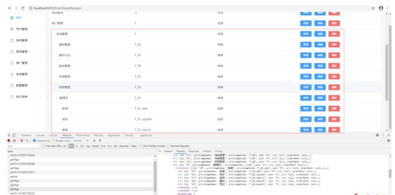Image resolution: width=395 pixels, height=195 pixels.
Task: Click the bag icon beside 商场管理
Action: (12, 41)
